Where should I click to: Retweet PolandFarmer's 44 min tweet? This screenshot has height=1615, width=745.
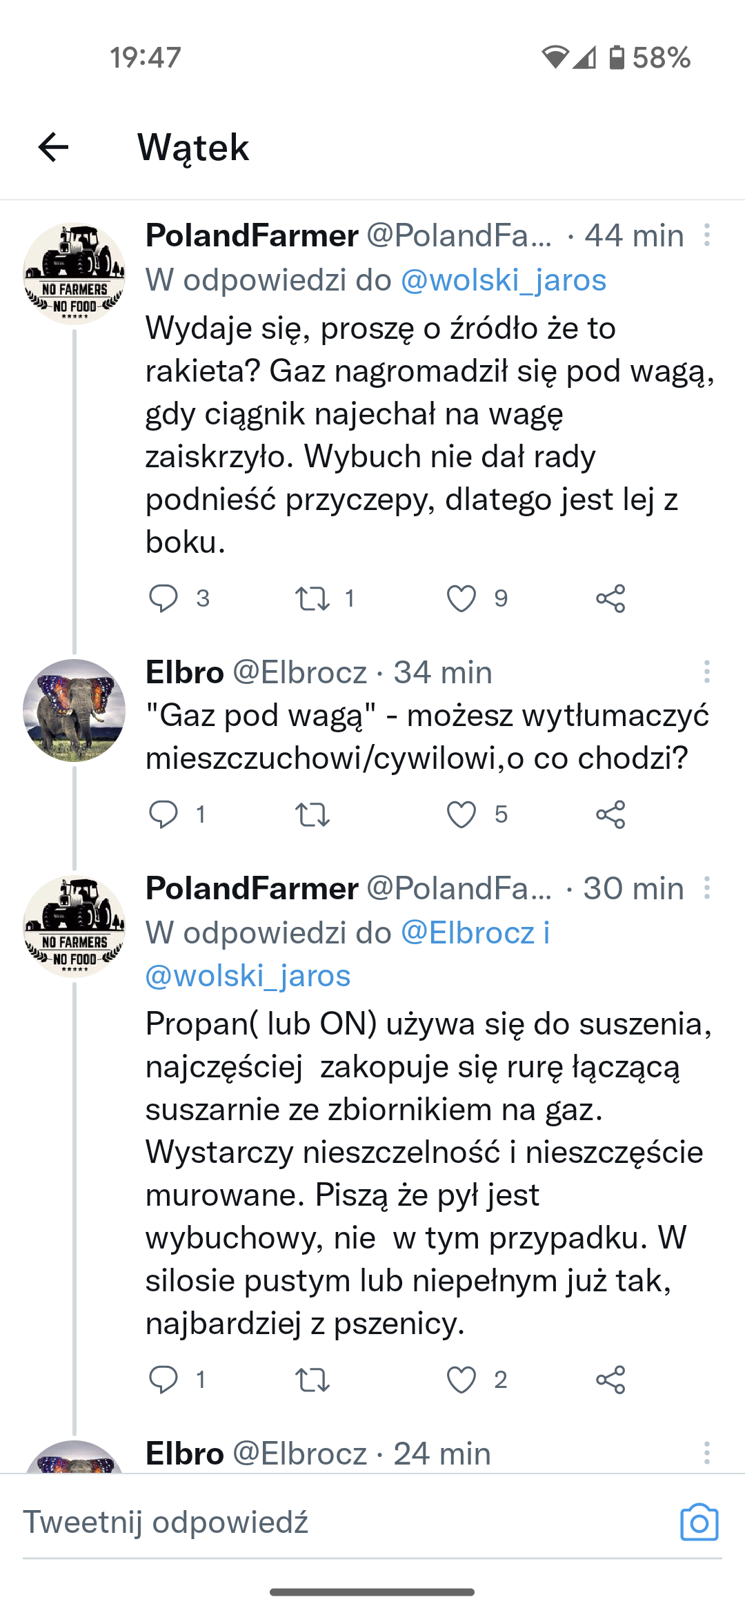pos(312,598)
